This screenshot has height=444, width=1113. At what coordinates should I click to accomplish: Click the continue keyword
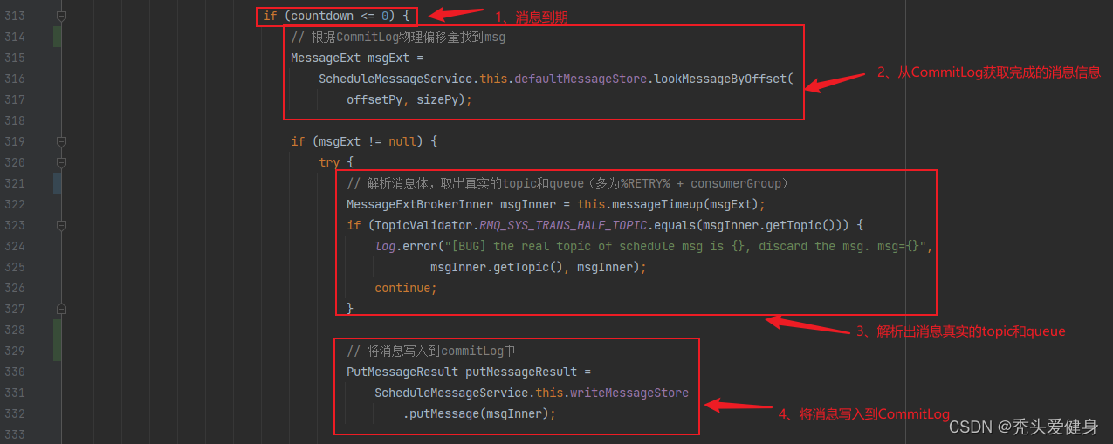[x=402, y=288]
